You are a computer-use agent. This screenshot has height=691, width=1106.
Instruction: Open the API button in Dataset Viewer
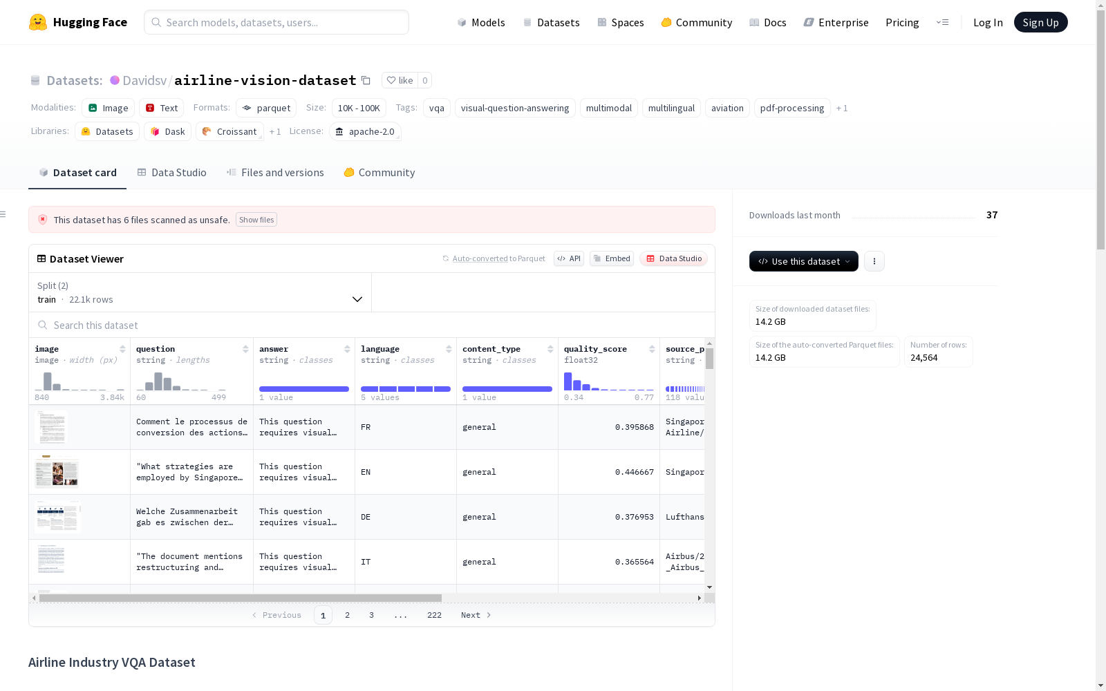click(569, 258)
